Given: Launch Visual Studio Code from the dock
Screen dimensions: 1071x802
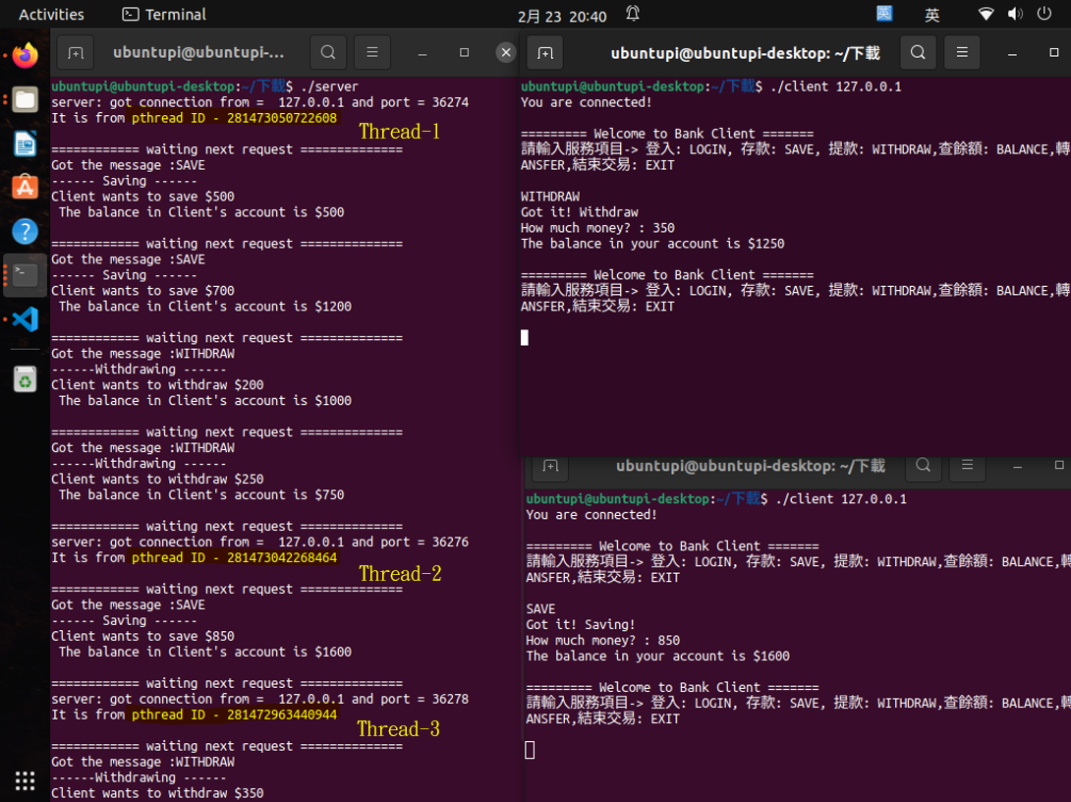Looking at the screenshot, I should pos(26,317).
